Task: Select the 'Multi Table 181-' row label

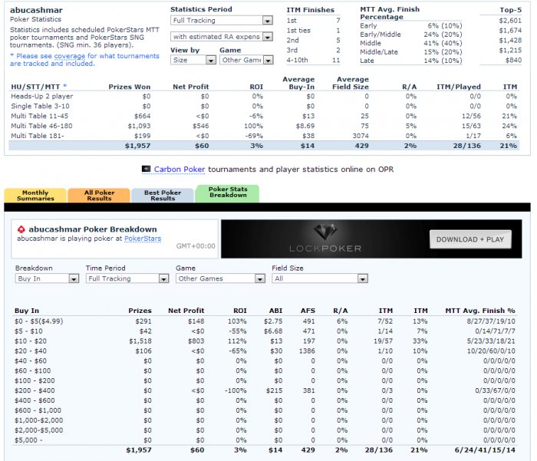Action: (38, 136)
